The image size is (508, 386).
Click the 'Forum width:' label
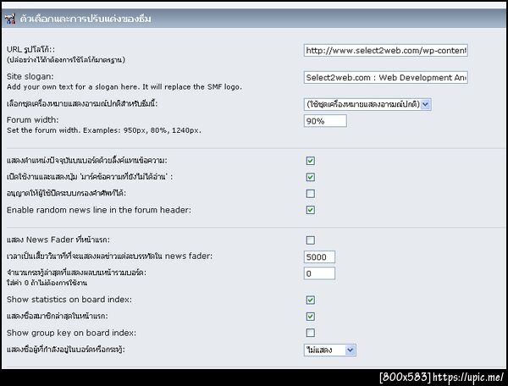(33, 120)
